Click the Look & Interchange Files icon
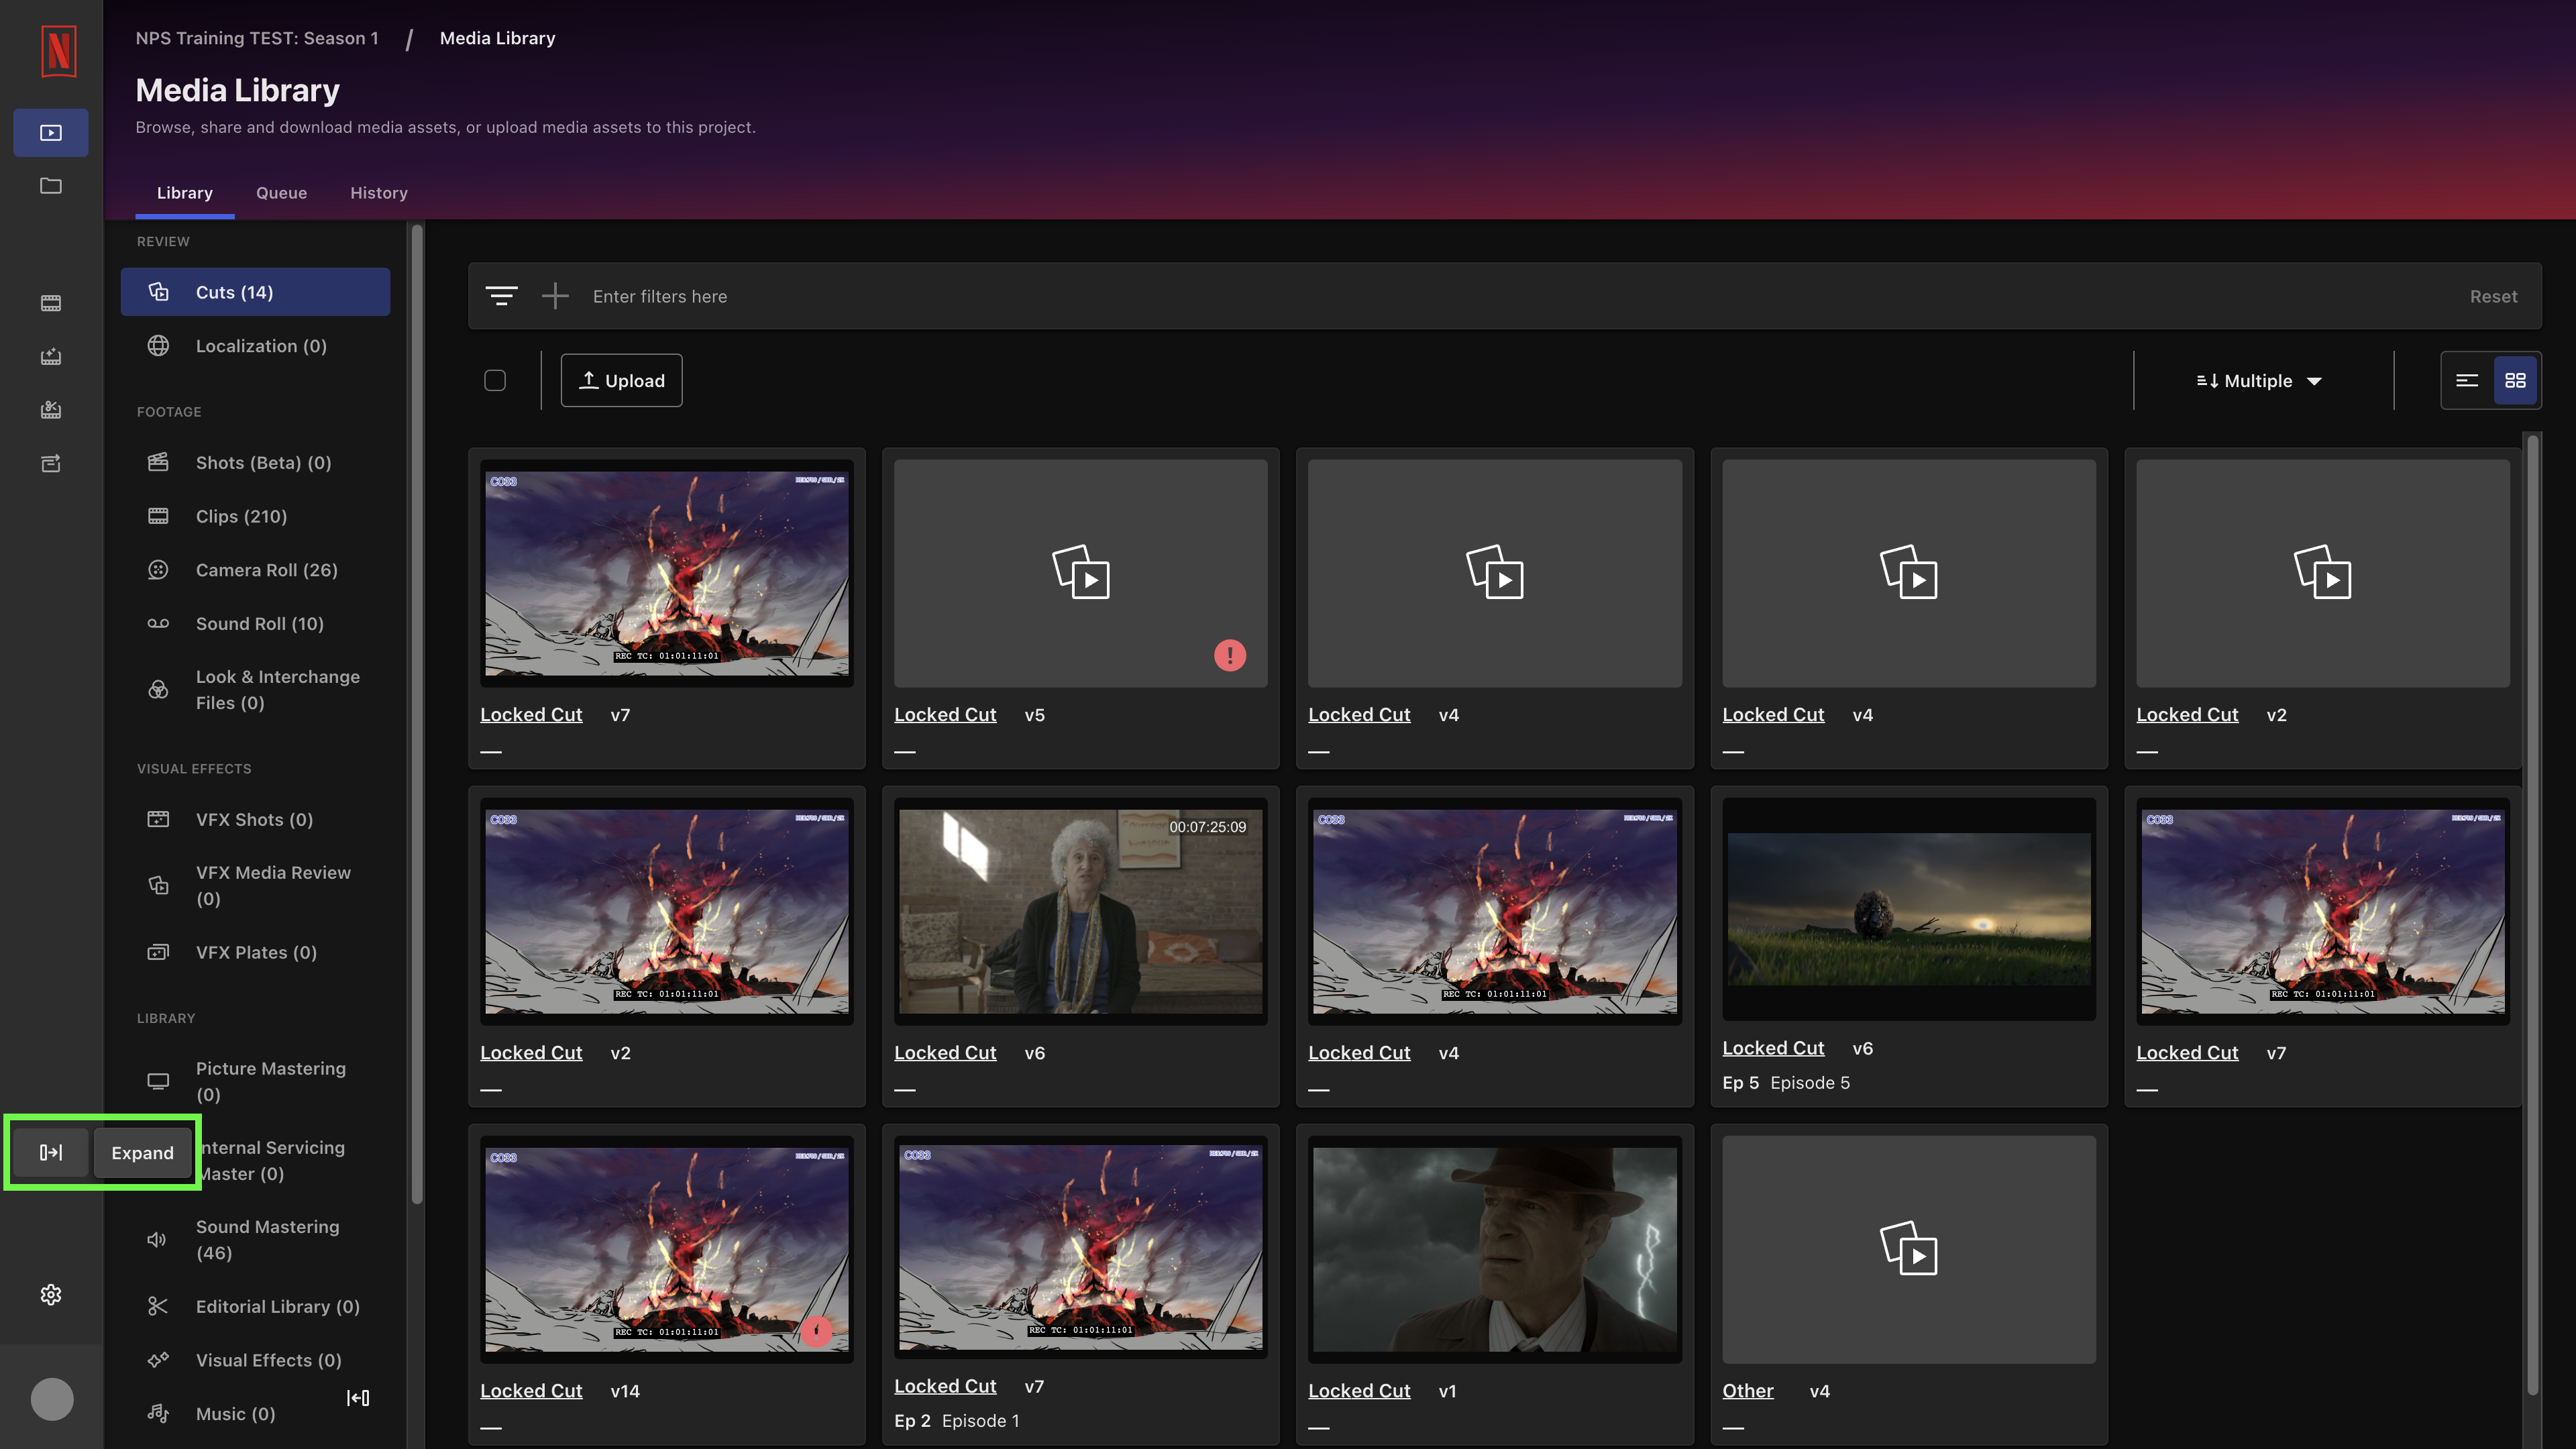Image resolution: width=2576 pixels, height=1449 pixels. pos(158,690)
